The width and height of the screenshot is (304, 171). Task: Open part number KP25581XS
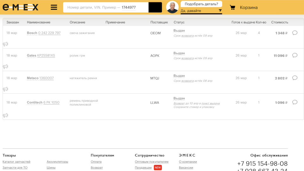pyautogui.click(x=46, y=55)
